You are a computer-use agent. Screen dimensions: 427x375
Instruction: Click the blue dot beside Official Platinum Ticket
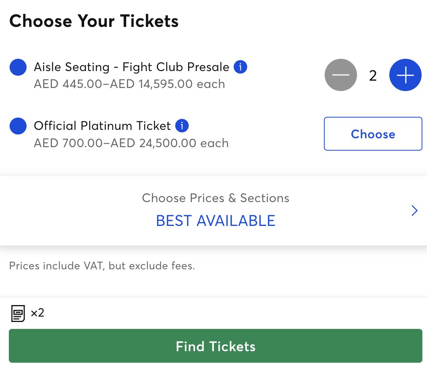click(x=18, y=126)
